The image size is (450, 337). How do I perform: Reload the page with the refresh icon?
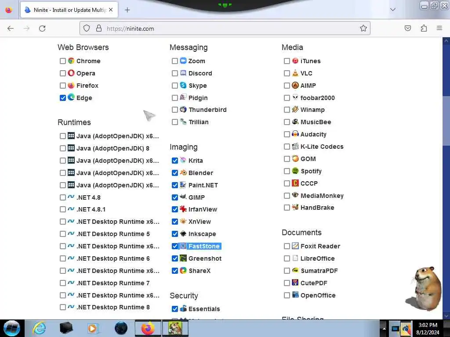pyautogui.click(x=42, y=29)
